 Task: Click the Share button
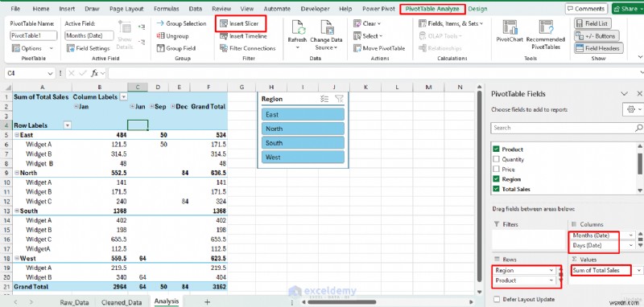pos(628,9)
